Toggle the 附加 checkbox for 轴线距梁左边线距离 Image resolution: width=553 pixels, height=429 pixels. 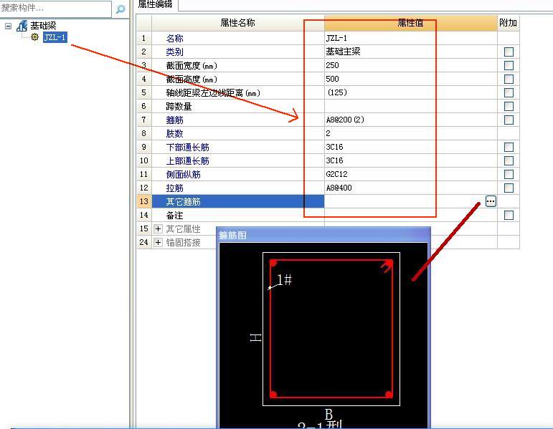click(509, 92)
